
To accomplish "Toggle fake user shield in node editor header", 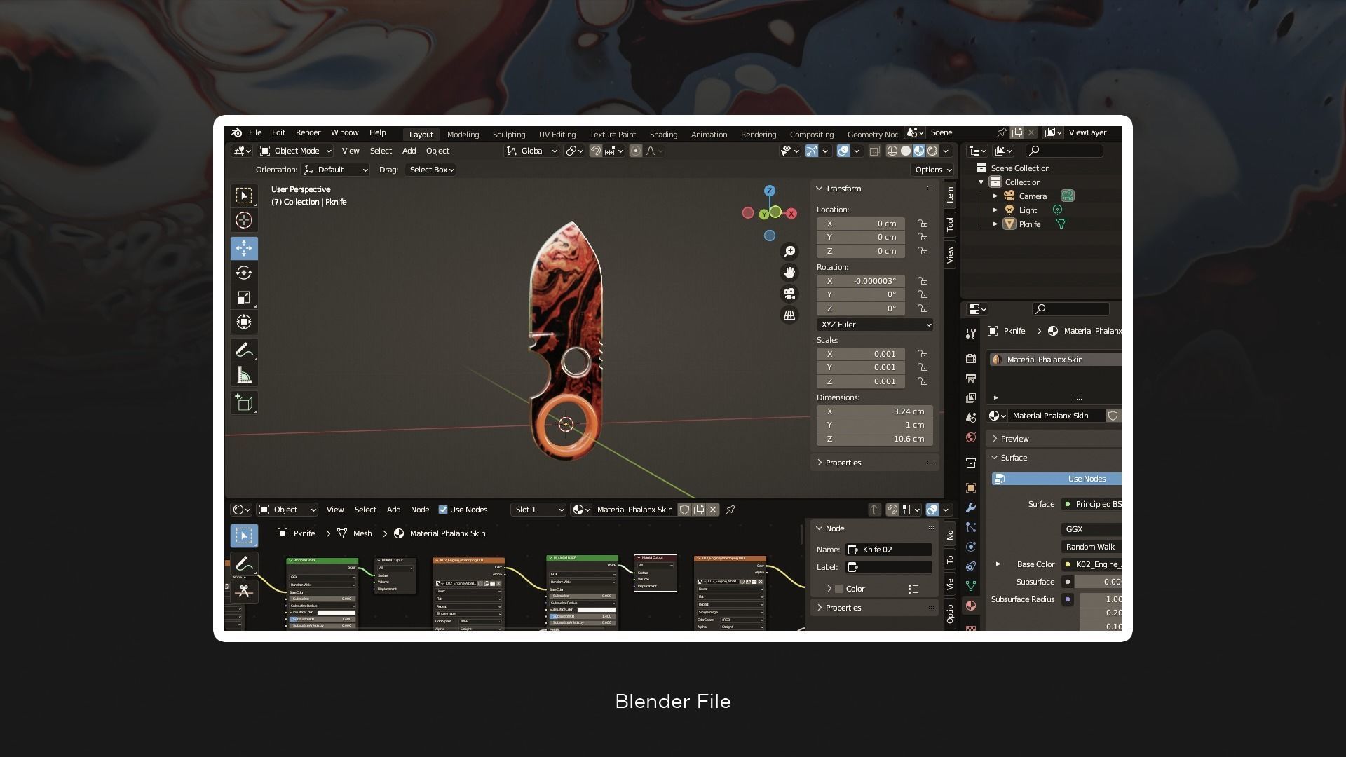I will pyautogui.click(x=685, y=510).
